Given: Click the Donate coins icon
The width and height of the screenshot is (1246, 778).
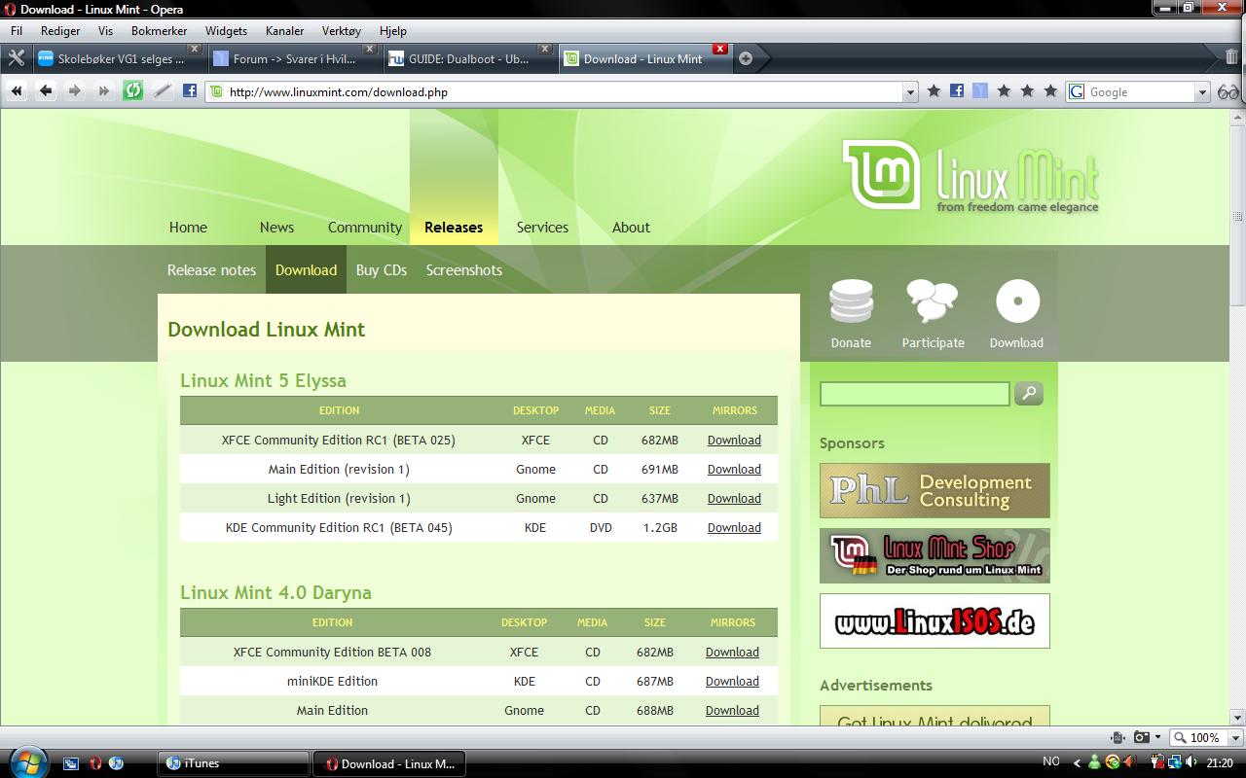Looking at the screenshot, I should point(851,301).
